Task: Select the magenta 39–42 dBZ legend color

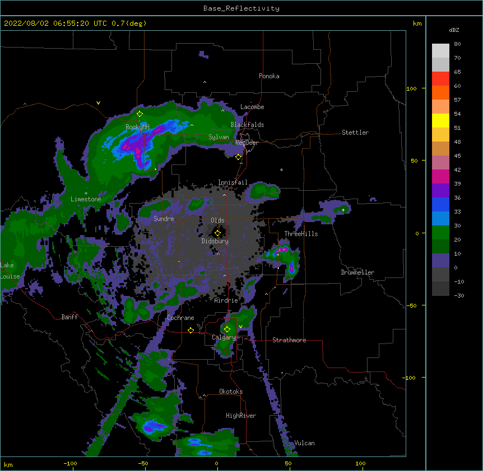Action: click(x=440, y=176)
